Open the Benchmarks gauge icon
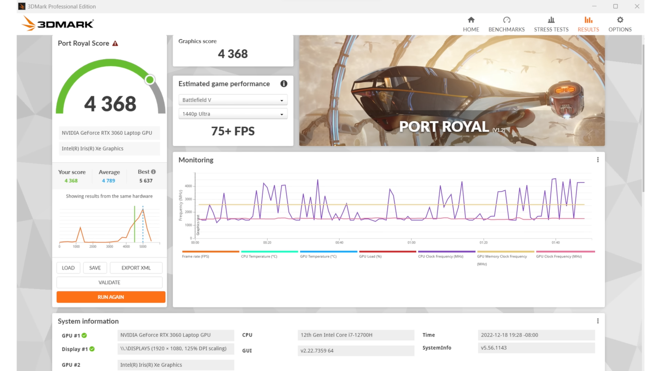This screenshot has width=661, height=371. point(506,20)
